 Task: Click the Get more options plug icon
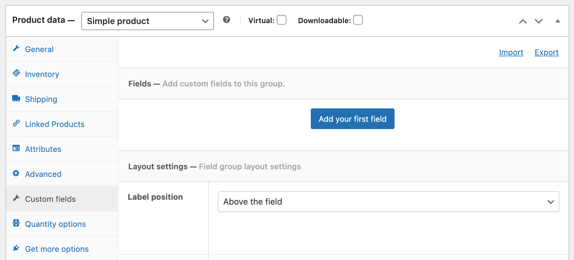(x=16, y=248)
